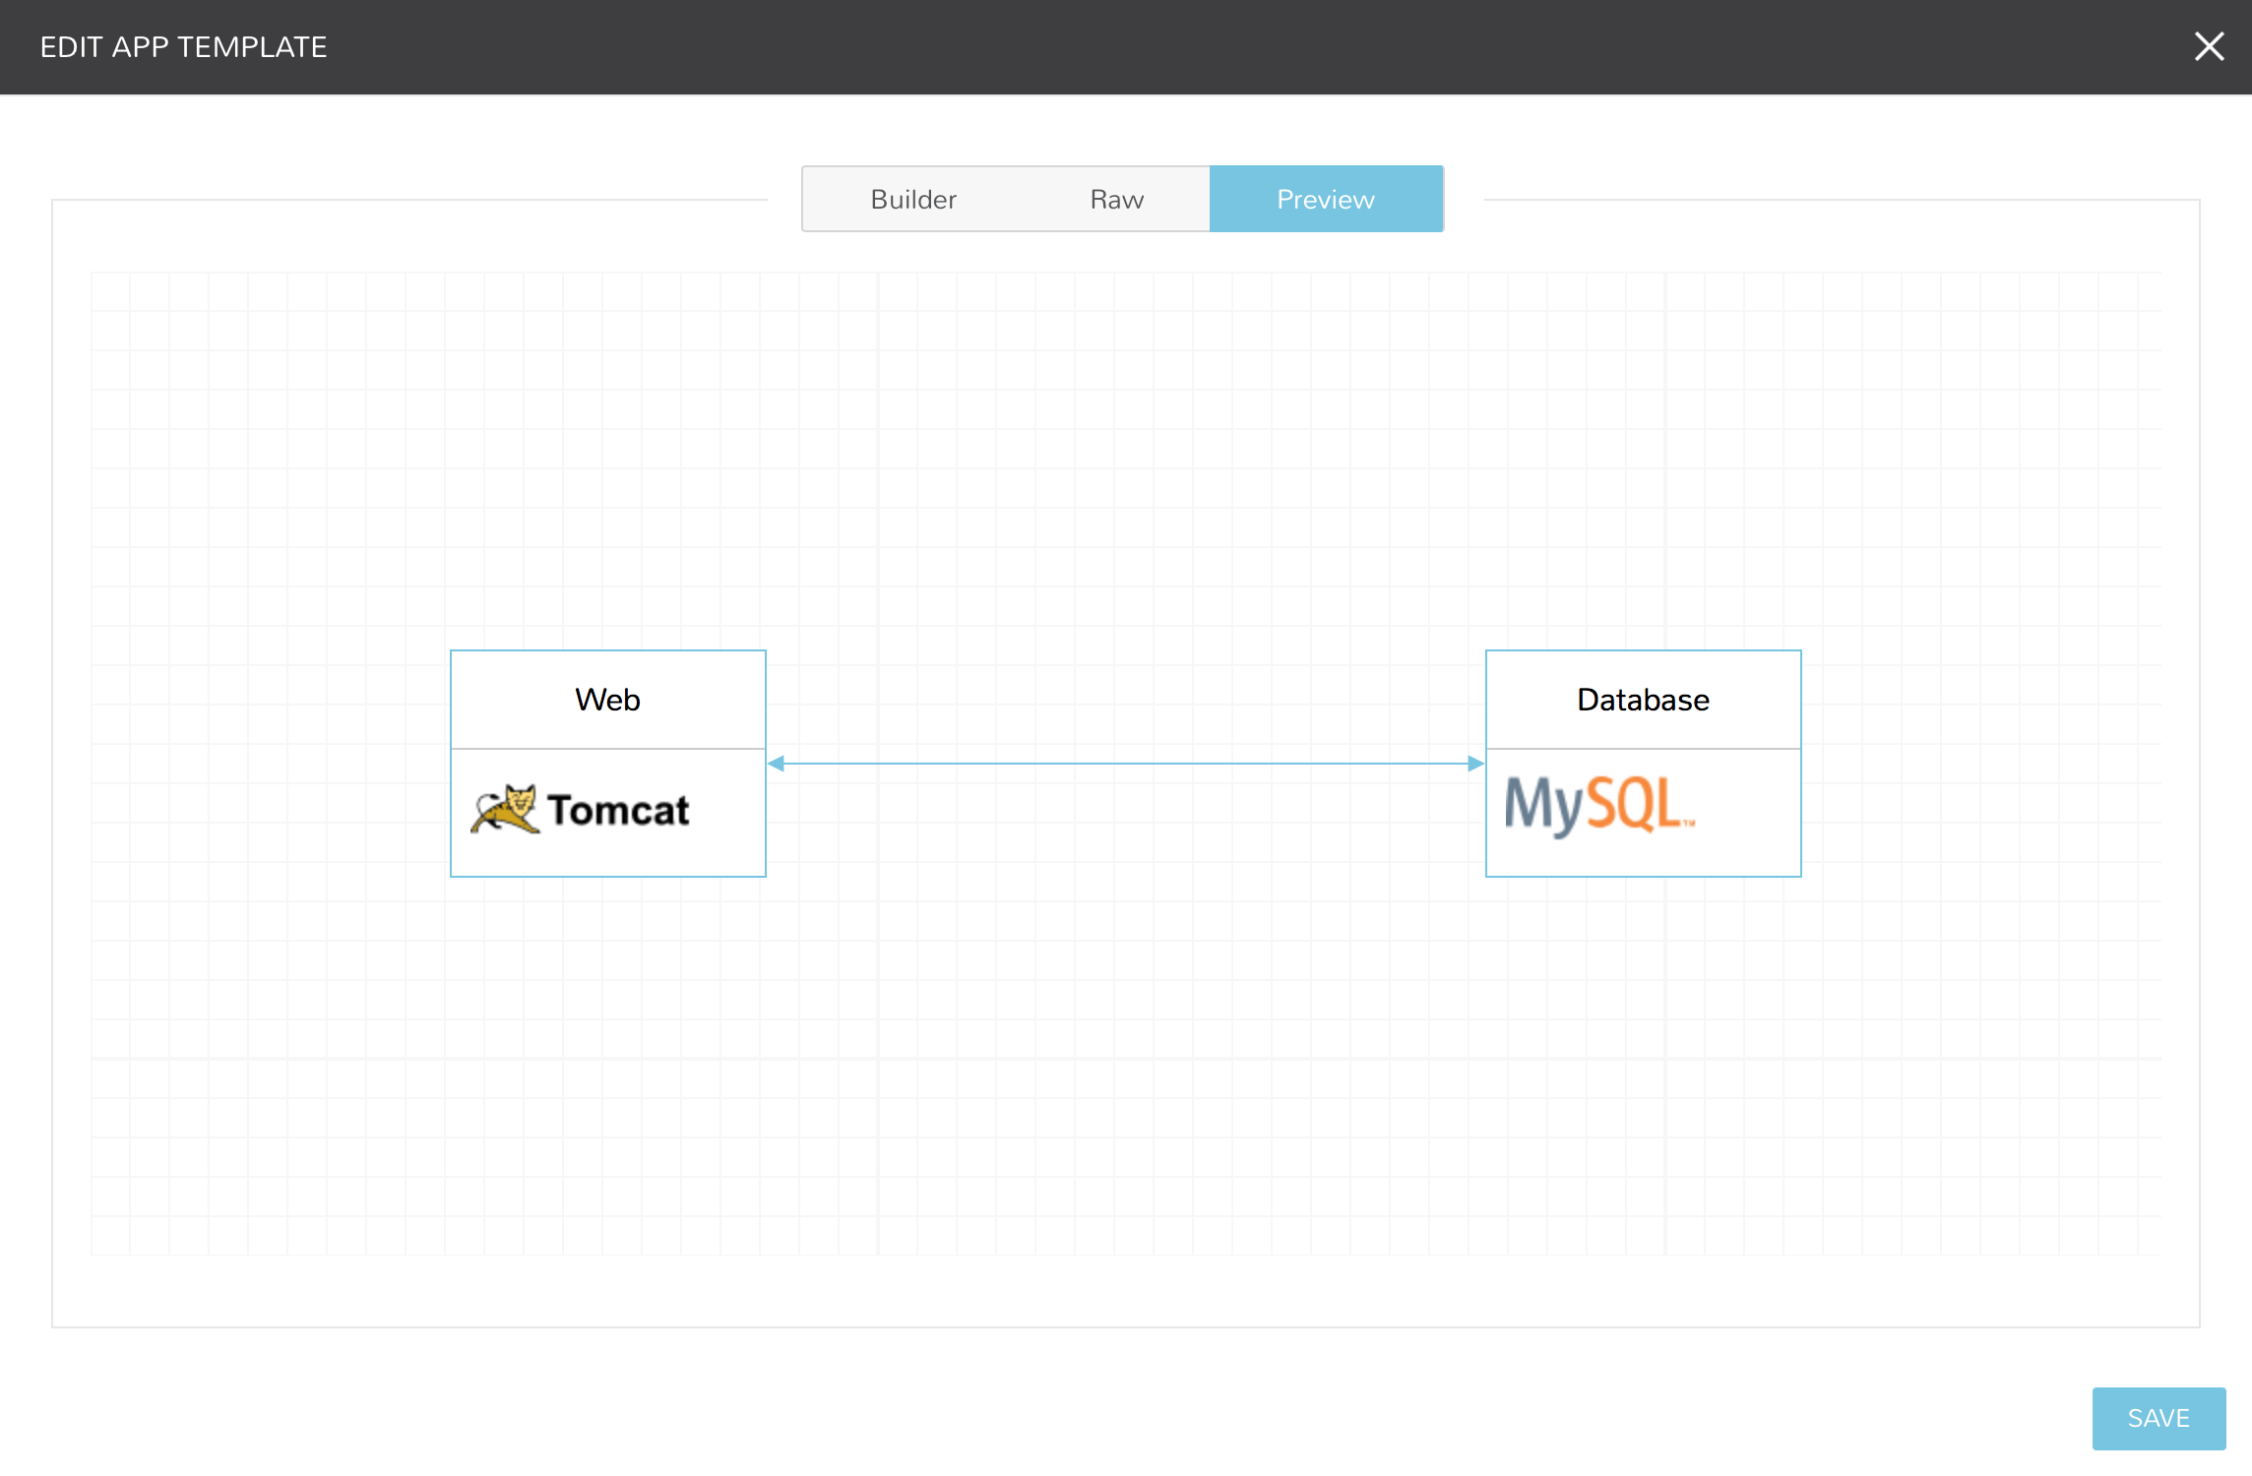Viewport: 2252px width, 1476px height.
Task: Click empty canvas left of Web node
Action: coord(266,764)
